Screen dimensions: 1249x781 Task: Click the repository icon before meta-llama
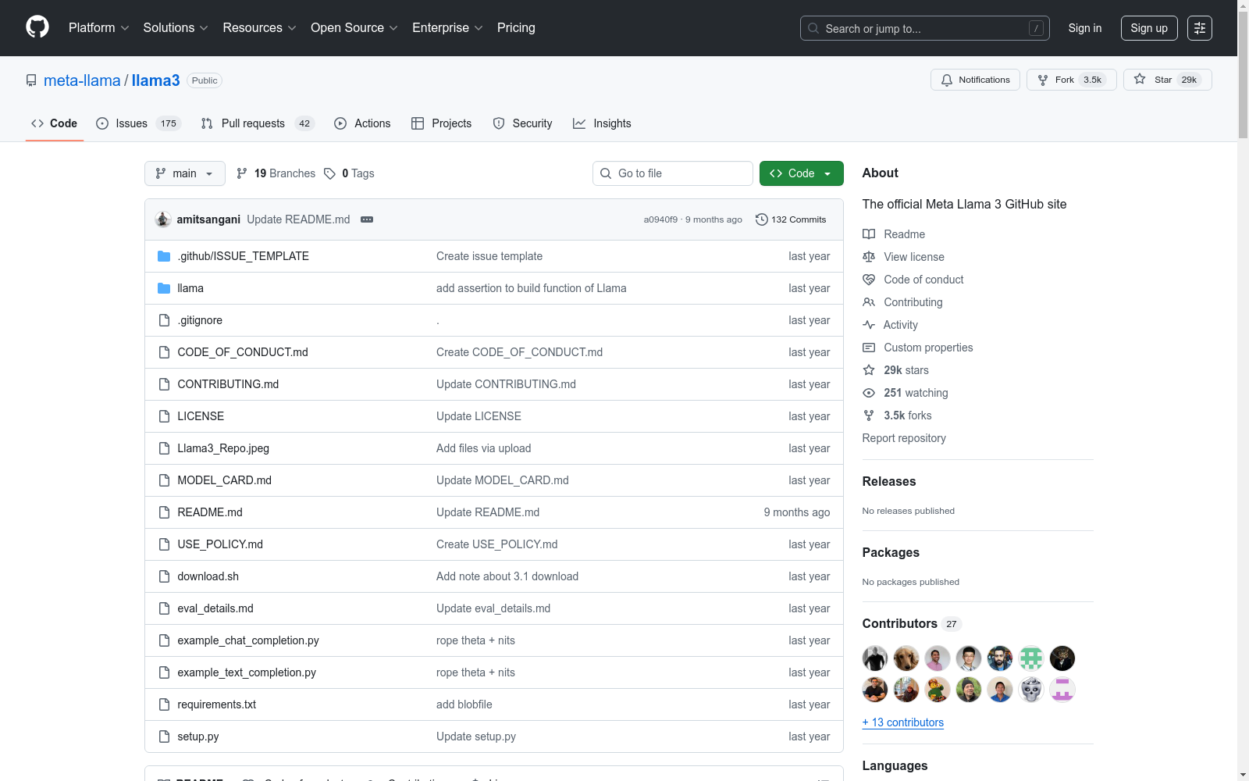(x=31, y=80)
